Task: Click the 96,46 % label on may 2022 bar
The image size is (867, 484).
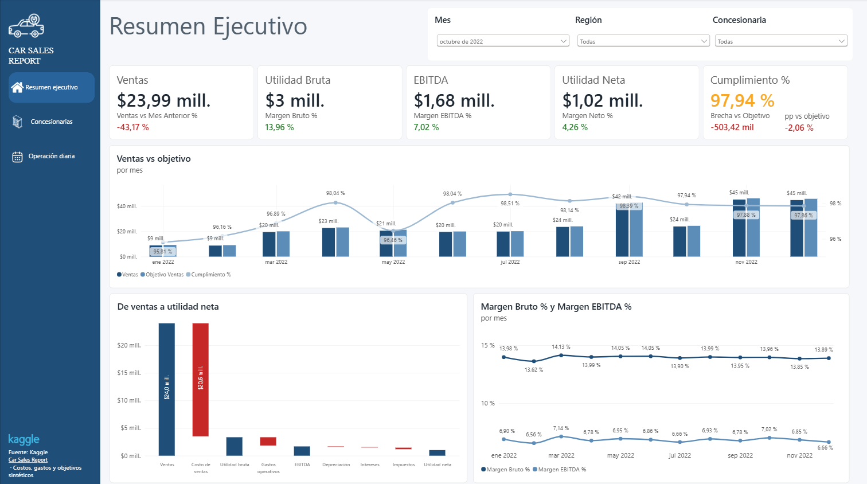Action: click(393, 240)
